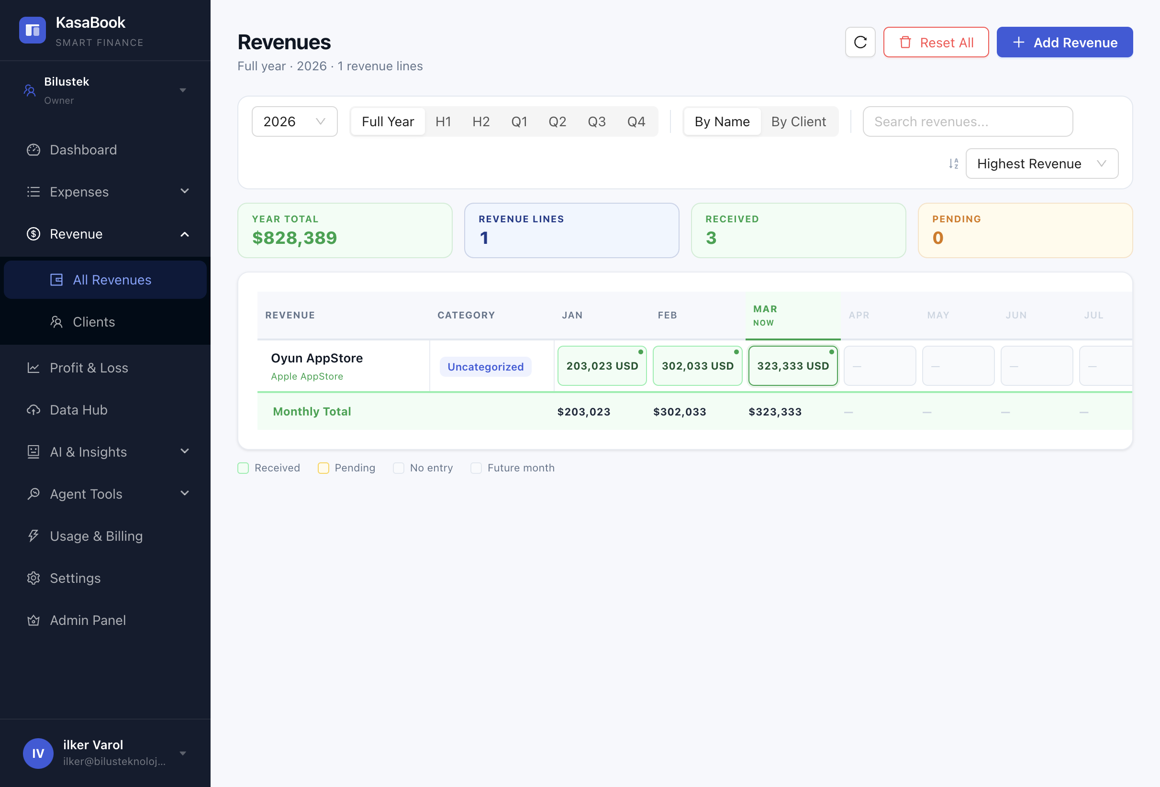Click the refresh icon button
1160x787 pixels.
click(x=860, y=43)
